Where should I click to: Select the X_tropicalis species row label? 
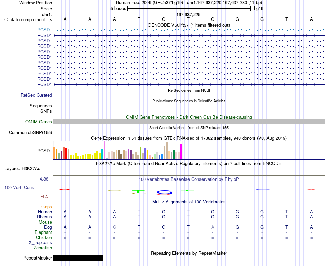[40, 243]
